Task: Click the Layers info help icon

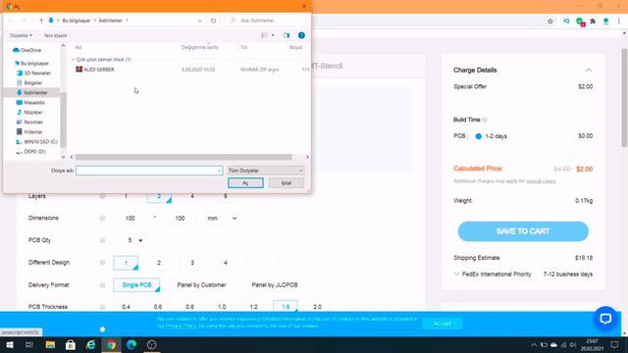Action: [102, 196]
